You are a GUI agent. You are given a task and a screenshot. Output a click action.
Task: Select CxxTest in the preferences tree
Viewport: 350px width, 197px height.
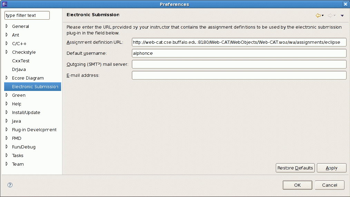[x=21, y=61]
